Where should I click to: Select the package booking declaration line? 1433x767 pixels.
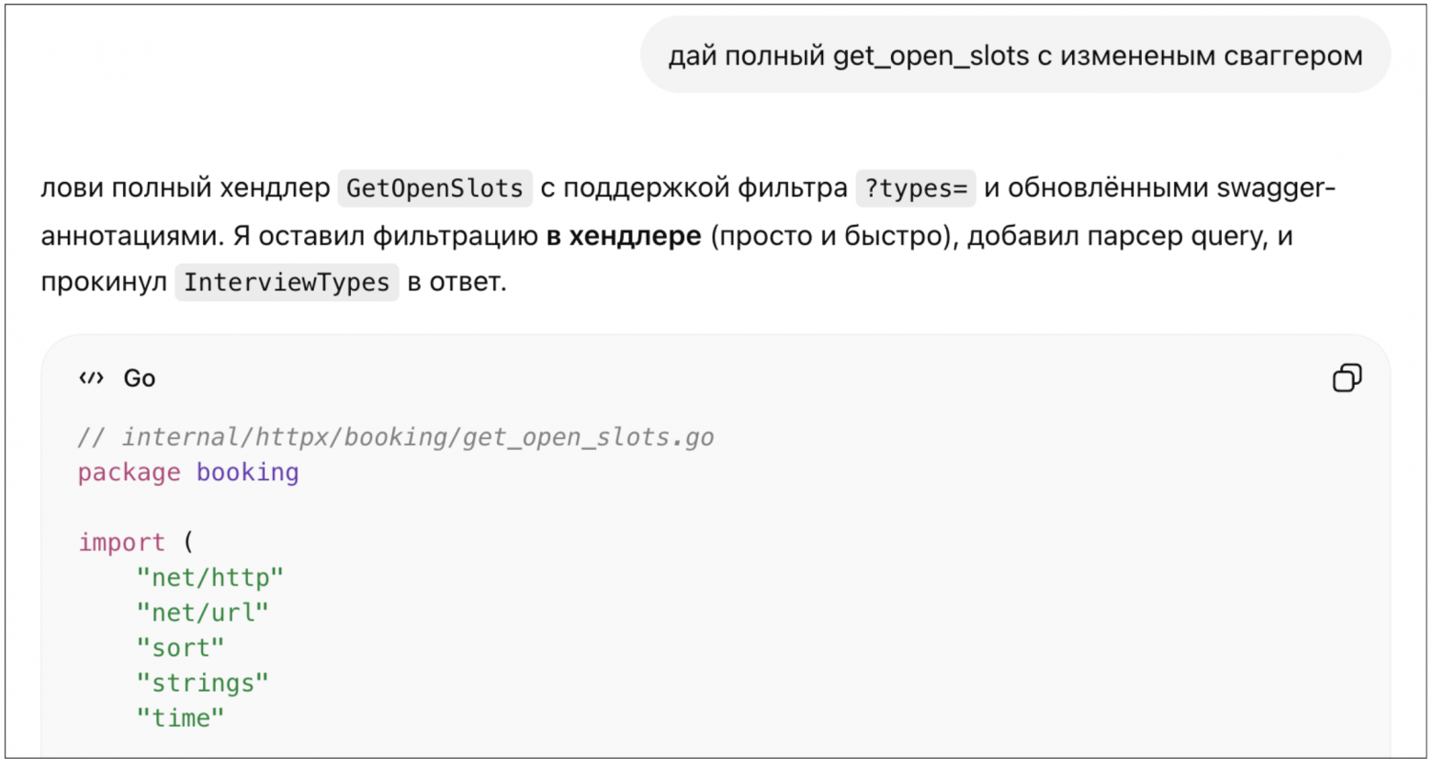[x=186, y=472]
